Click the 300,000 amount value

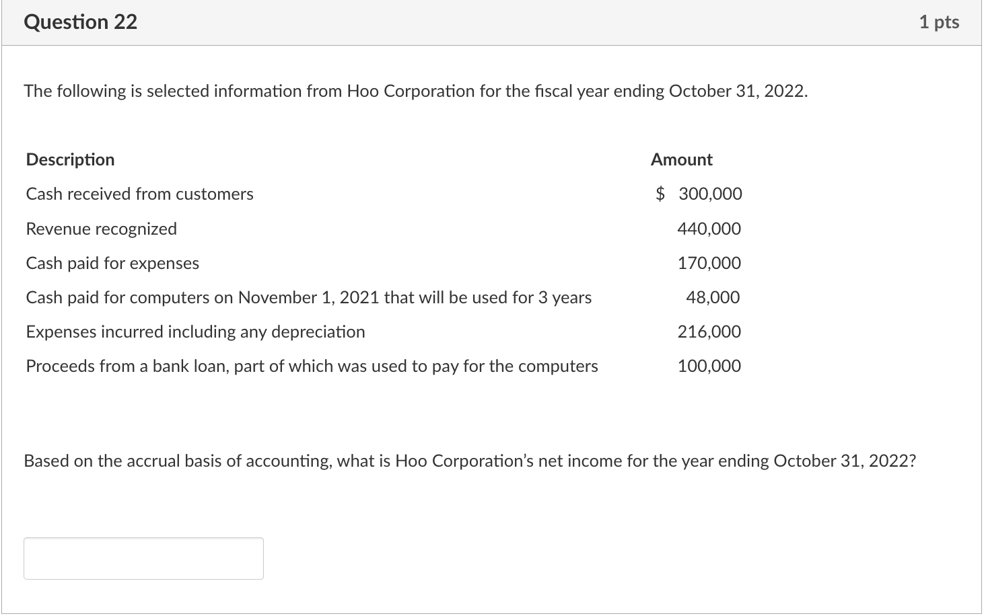click(709, 194)
